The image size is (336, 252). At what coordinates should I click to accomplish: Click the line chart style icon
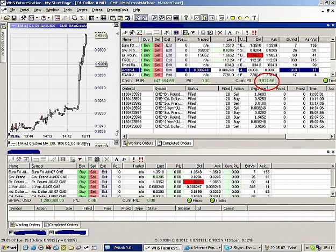(x=197, y=18)
